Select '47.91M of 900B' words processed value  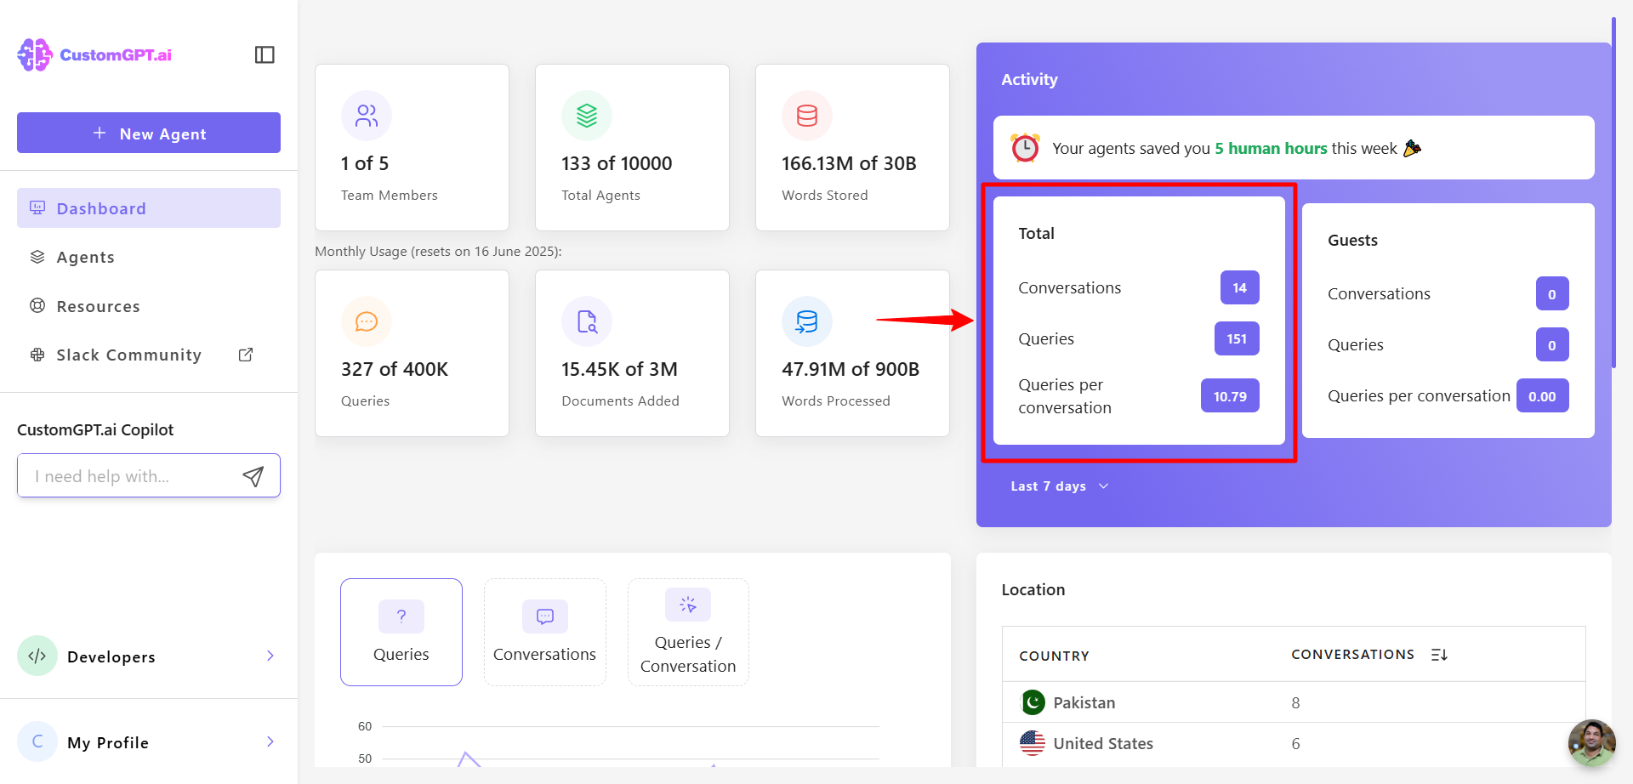tap(851, 369)
